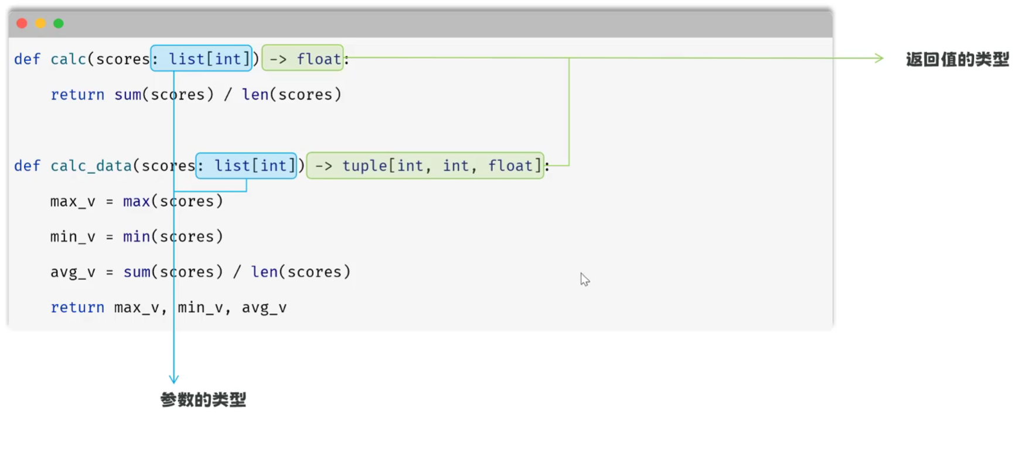Click 'list[int]' in calc definition

coord(209,59)
